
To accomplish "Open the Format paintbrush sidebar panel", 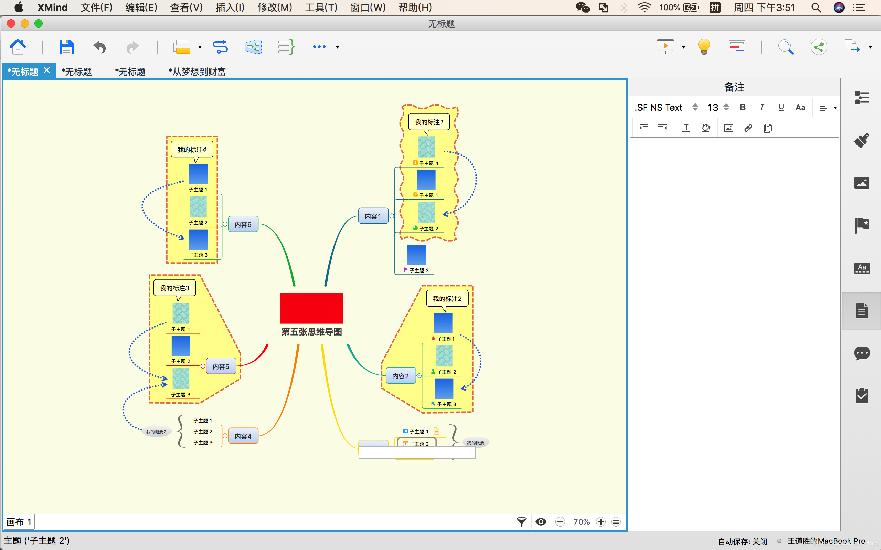I will click(x=861, y=140).
